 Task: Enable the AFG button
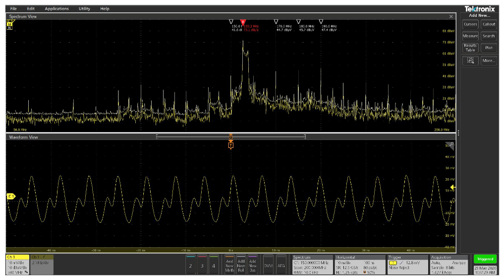281,265
